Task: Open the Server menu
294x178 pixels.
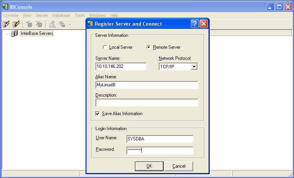Action: [x=42, y=15]
